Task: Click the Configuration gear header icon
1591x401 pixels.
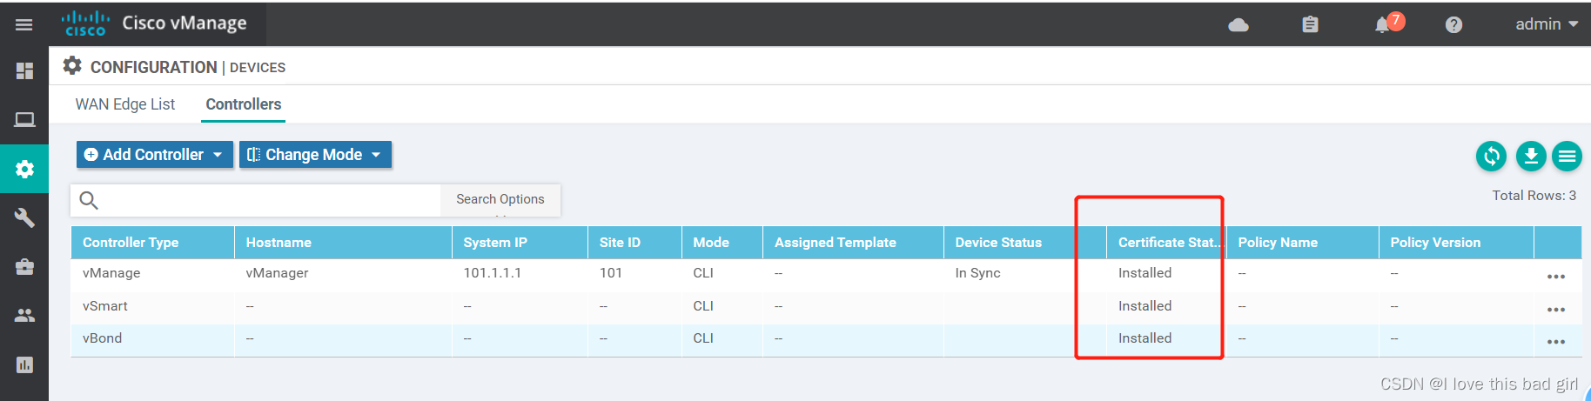Action: pos(72,65)
